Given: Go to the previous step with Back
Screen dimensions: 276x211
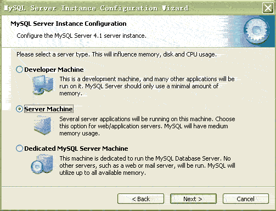Looking at the screenshot, I should point(140,199).
